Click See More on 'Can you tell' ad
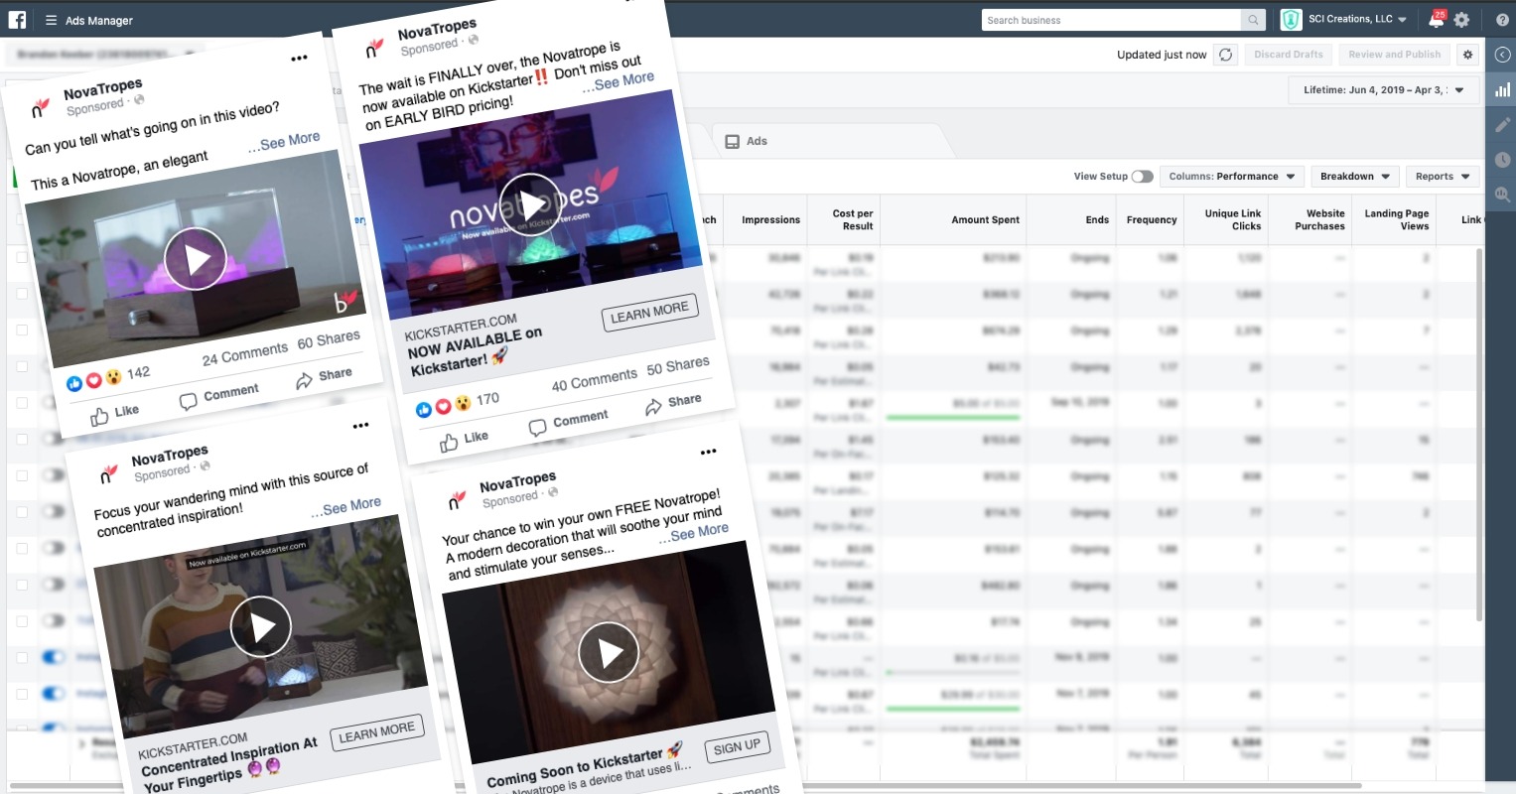 (x=284, y=141)
